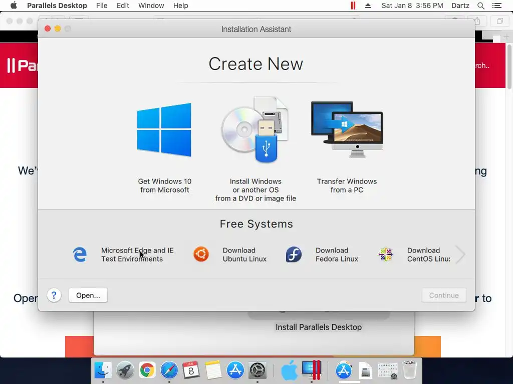Screen dimensions: 513x384
Task: Open the Parallels Desktop menu
Action: click(57, 5)
